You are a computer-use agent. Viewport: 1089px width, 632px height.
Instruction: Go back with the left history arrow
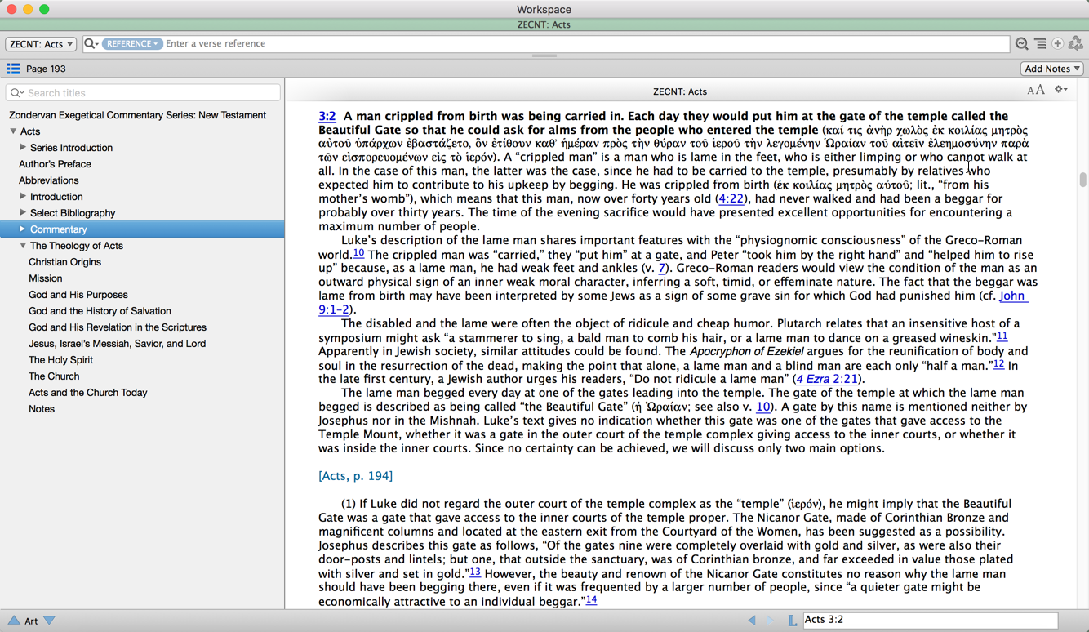pyautogui.click(x=752, y=621)
